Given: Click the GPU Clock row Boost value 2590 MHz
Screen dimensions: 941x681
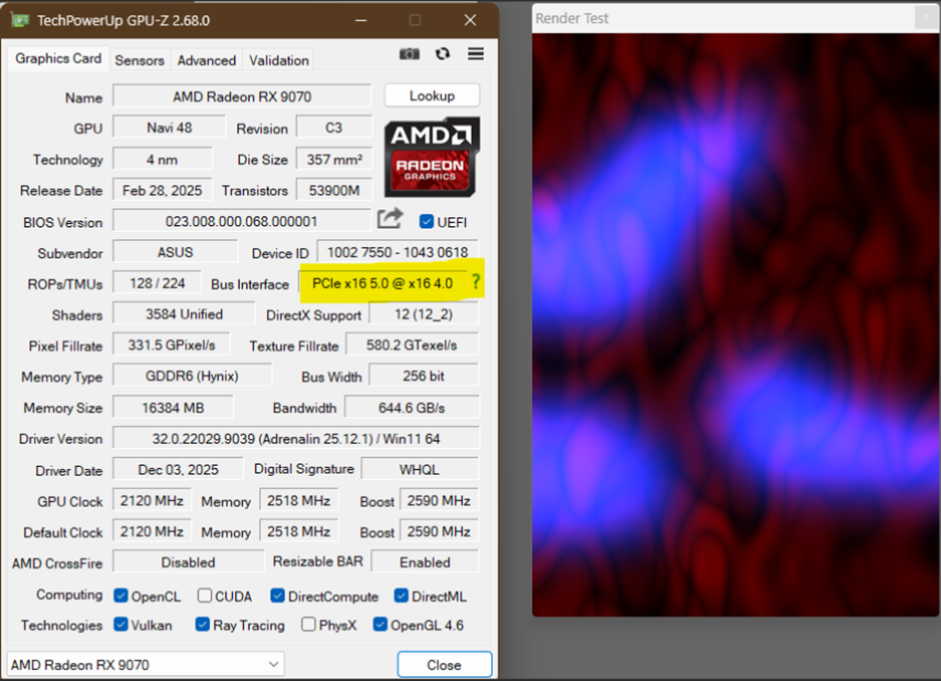Looking at the screenshot, I should [x=439, y=501].
